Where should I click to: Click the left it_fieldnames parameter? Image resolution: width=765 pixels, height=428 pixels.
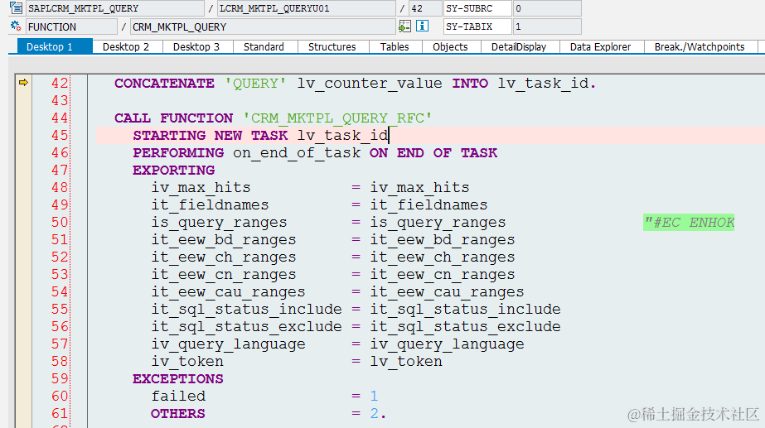coord(210,205)
